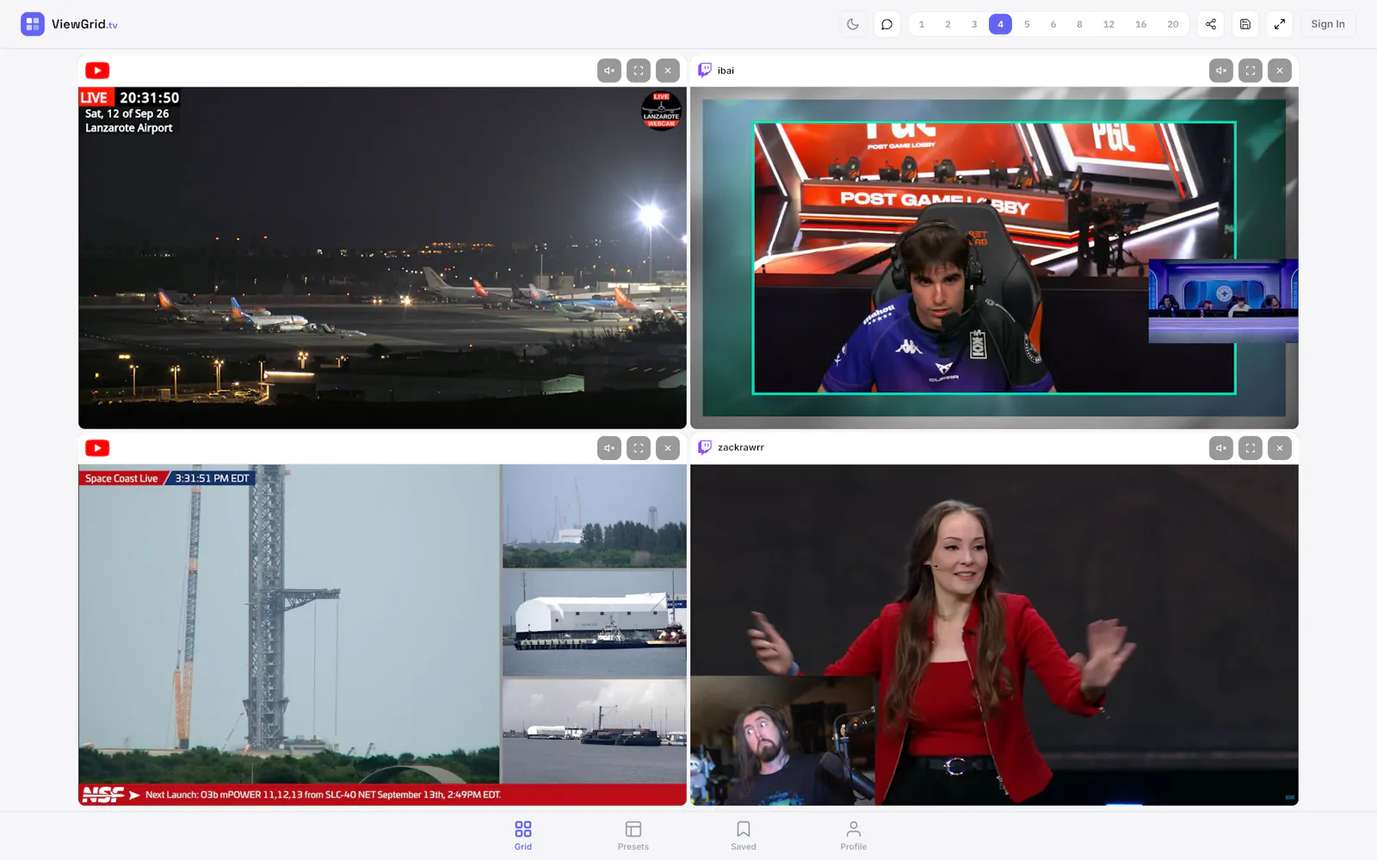The height and width of the screenshot is (860, 1377).
Task: Close the ibai stream panel
Action: (1280, 71)
